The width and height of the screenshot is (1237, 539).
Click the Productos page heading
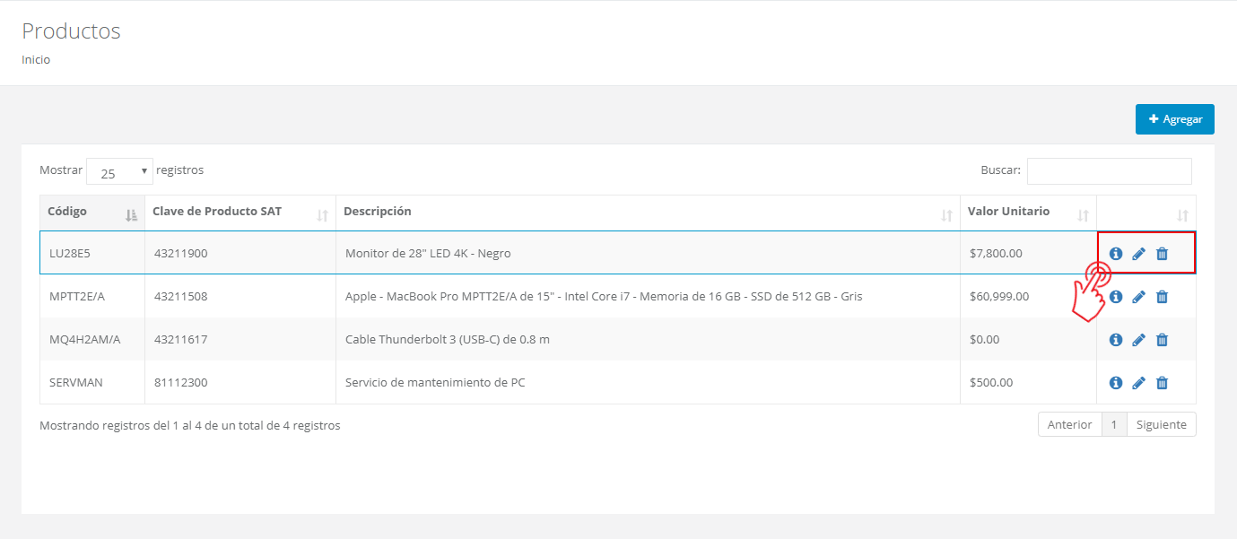coord(71,31)
